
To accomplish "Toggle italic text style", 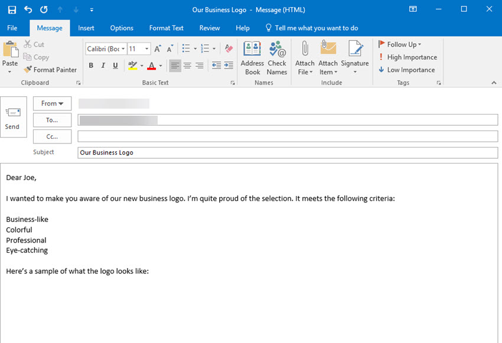I will (x=103, y=66).
